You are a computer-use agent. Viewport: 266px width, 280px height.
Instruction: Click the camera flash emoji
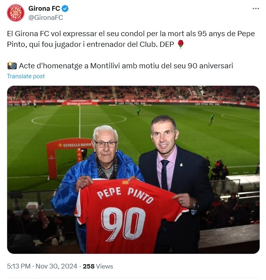12,66
